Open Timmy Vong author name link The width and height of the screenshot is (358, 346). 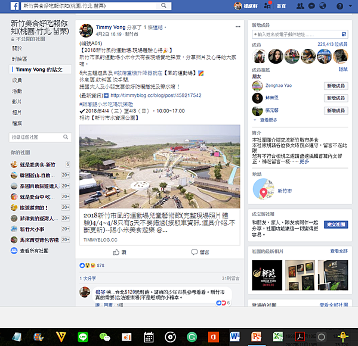(111, 27)
